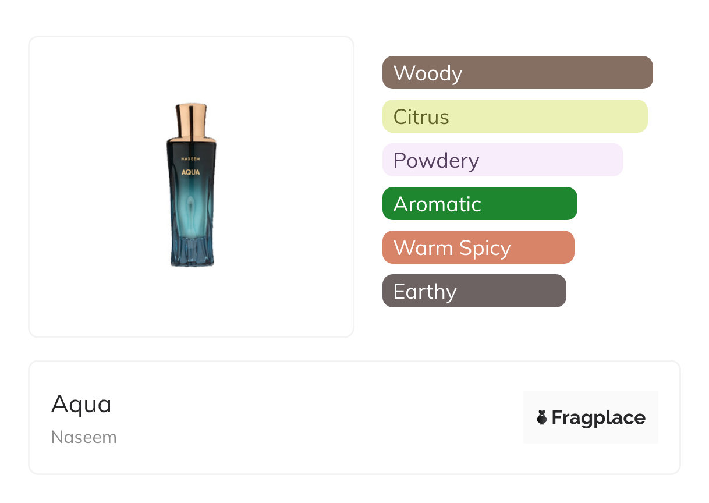Choose the Powdery accord bar
The width and height of the screenshot is (709, 503).
[502, 160]
